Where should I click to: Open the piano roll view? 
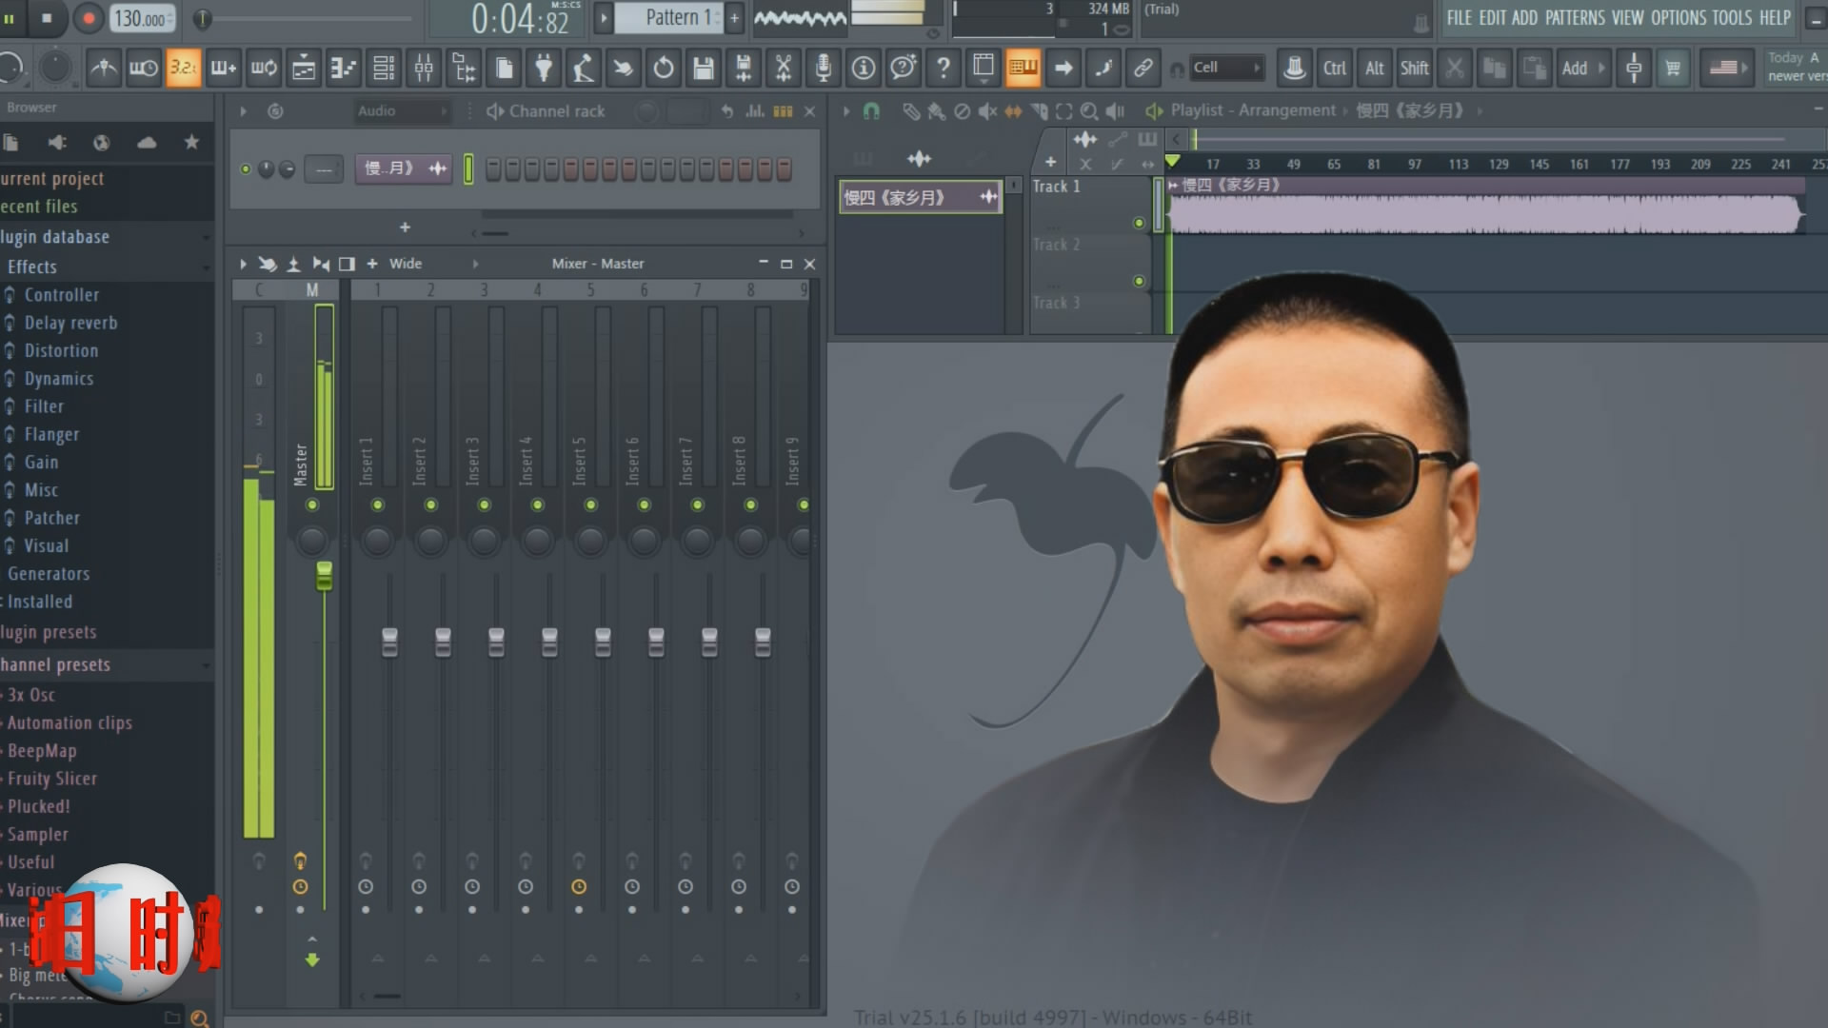(x=344, y=68)
